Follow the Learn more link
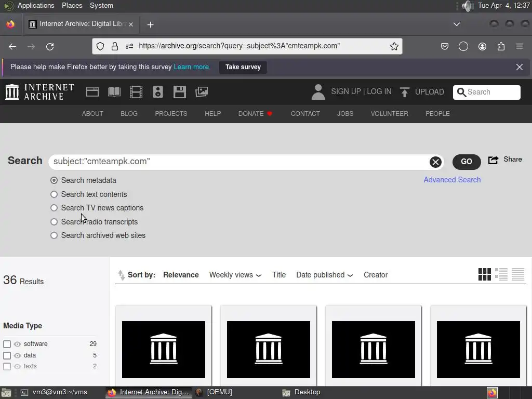Viewport: 532px width, 399px height. (191, 67)
